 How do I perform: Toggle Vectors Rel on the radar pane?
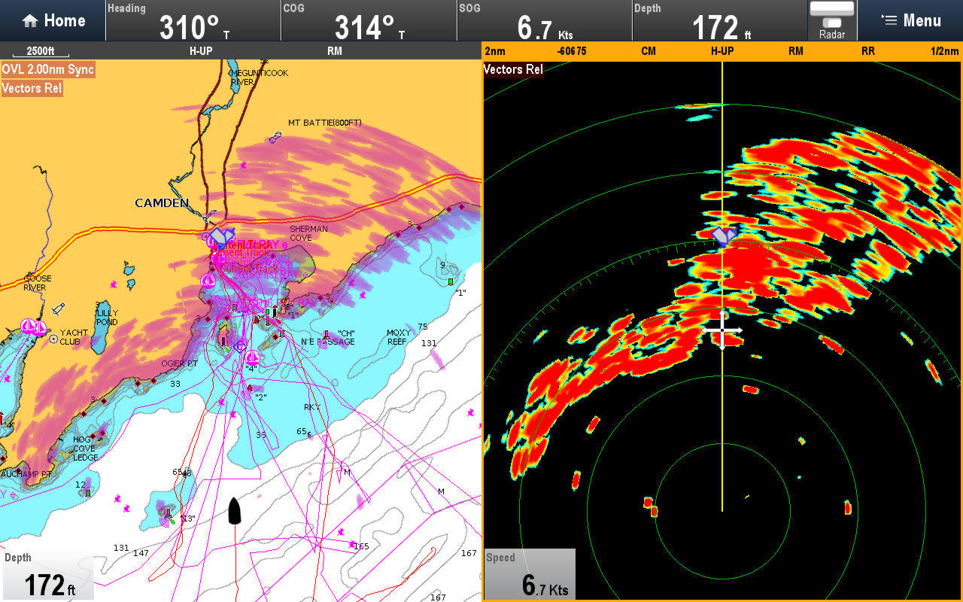pos(512,68)
